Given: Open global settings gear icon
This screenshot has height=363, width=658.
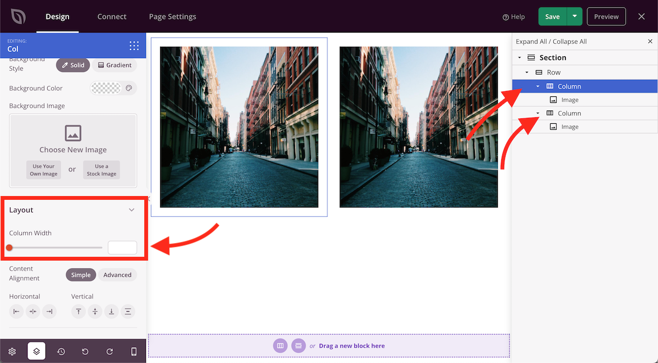Looking at the screenshot, I should 12,352.
